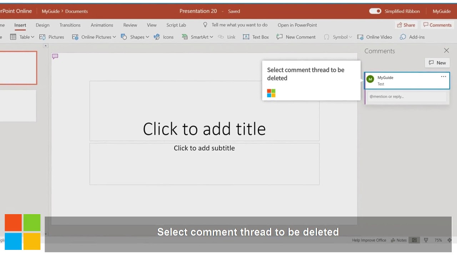Click the New comment button
457x257 pixels.
click(x=437, y=62)
